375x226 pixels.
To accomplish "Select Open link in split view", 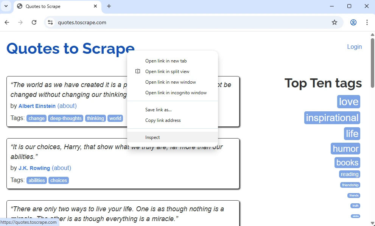I will click(167, 72).
